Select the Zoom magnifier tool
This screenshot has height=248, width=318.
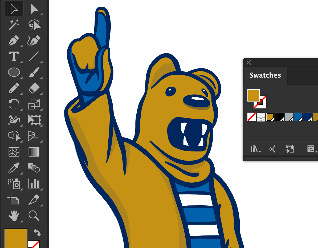pos(34,215)
